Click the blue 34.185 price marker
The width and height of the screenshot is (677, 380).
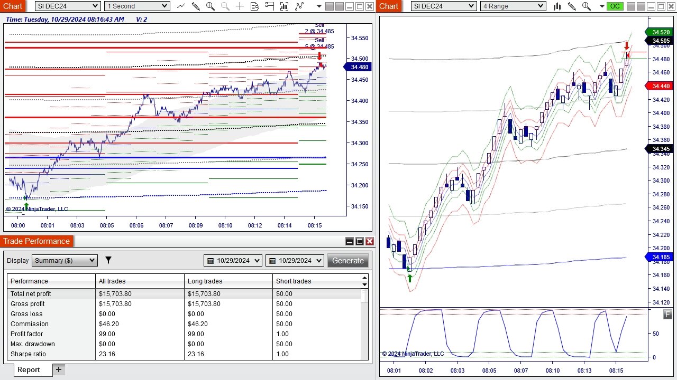pyautogui.click(x=660, y=257)
